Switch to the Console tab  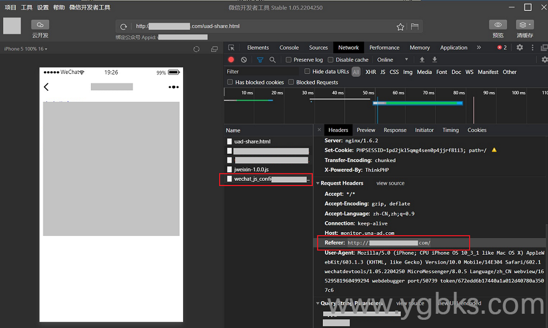point(289,48)
